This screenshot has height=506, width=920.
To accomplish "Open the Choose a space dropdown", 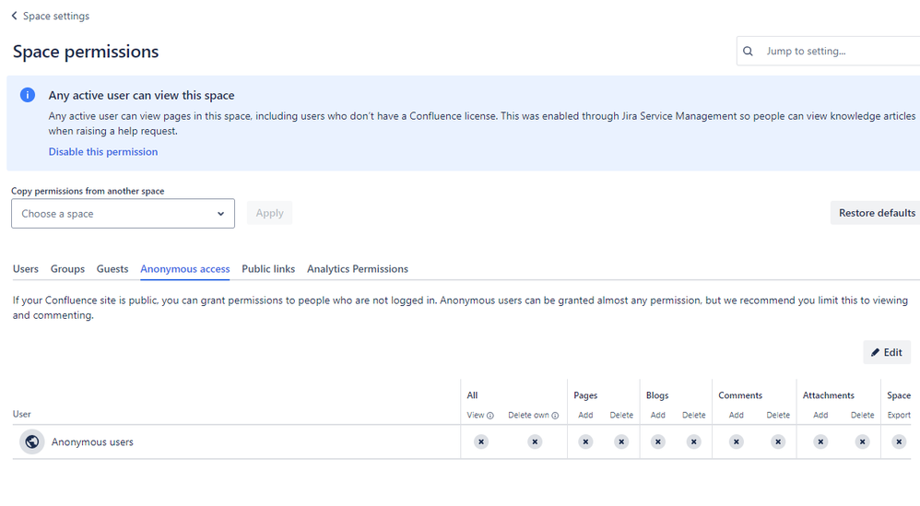I will tap(124, 214).
